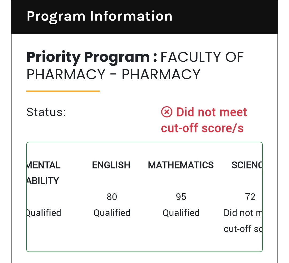
Task: Click the SCIENCE column header
Action: [x=247, y=165]
